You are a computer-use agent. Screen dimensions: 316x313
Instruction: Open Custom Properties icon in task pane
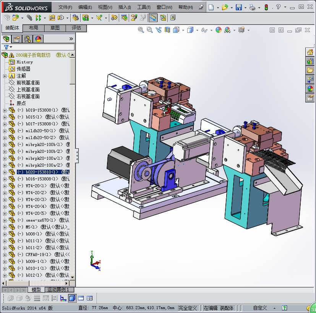pyautogui.click(x=310, y=98)
